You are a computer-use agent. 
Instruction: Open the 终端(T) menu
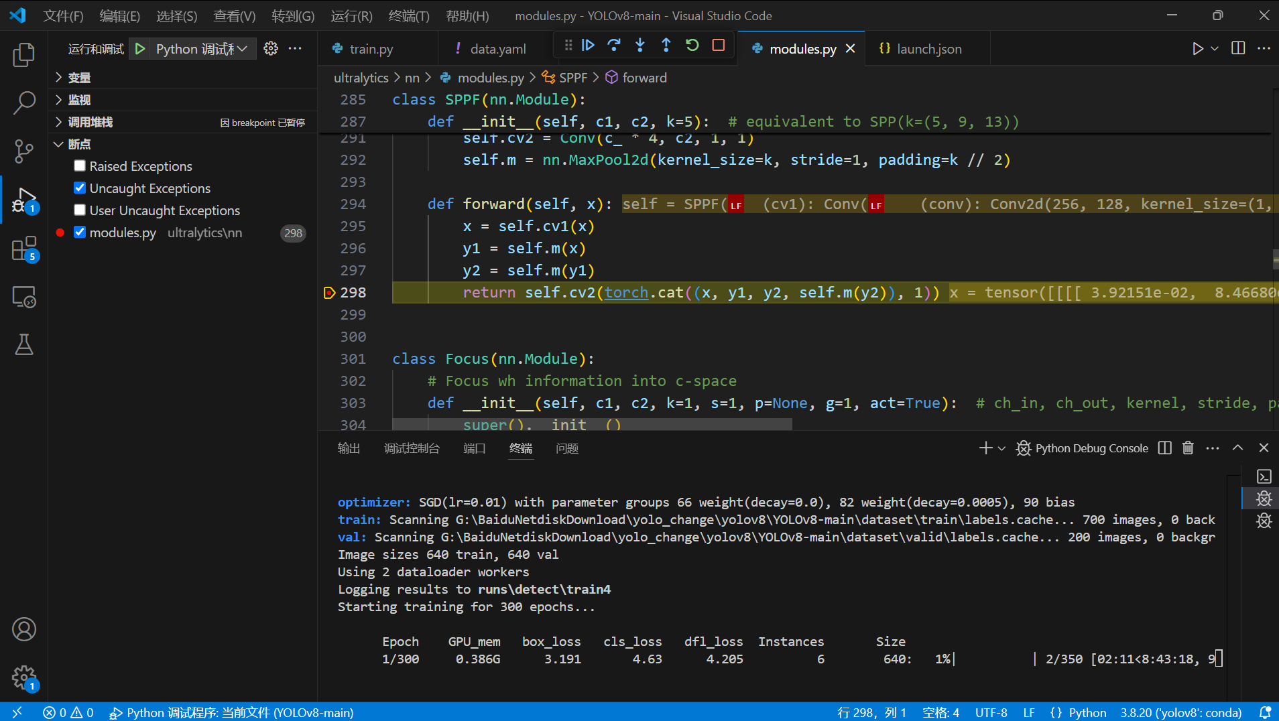coord(409,15)
